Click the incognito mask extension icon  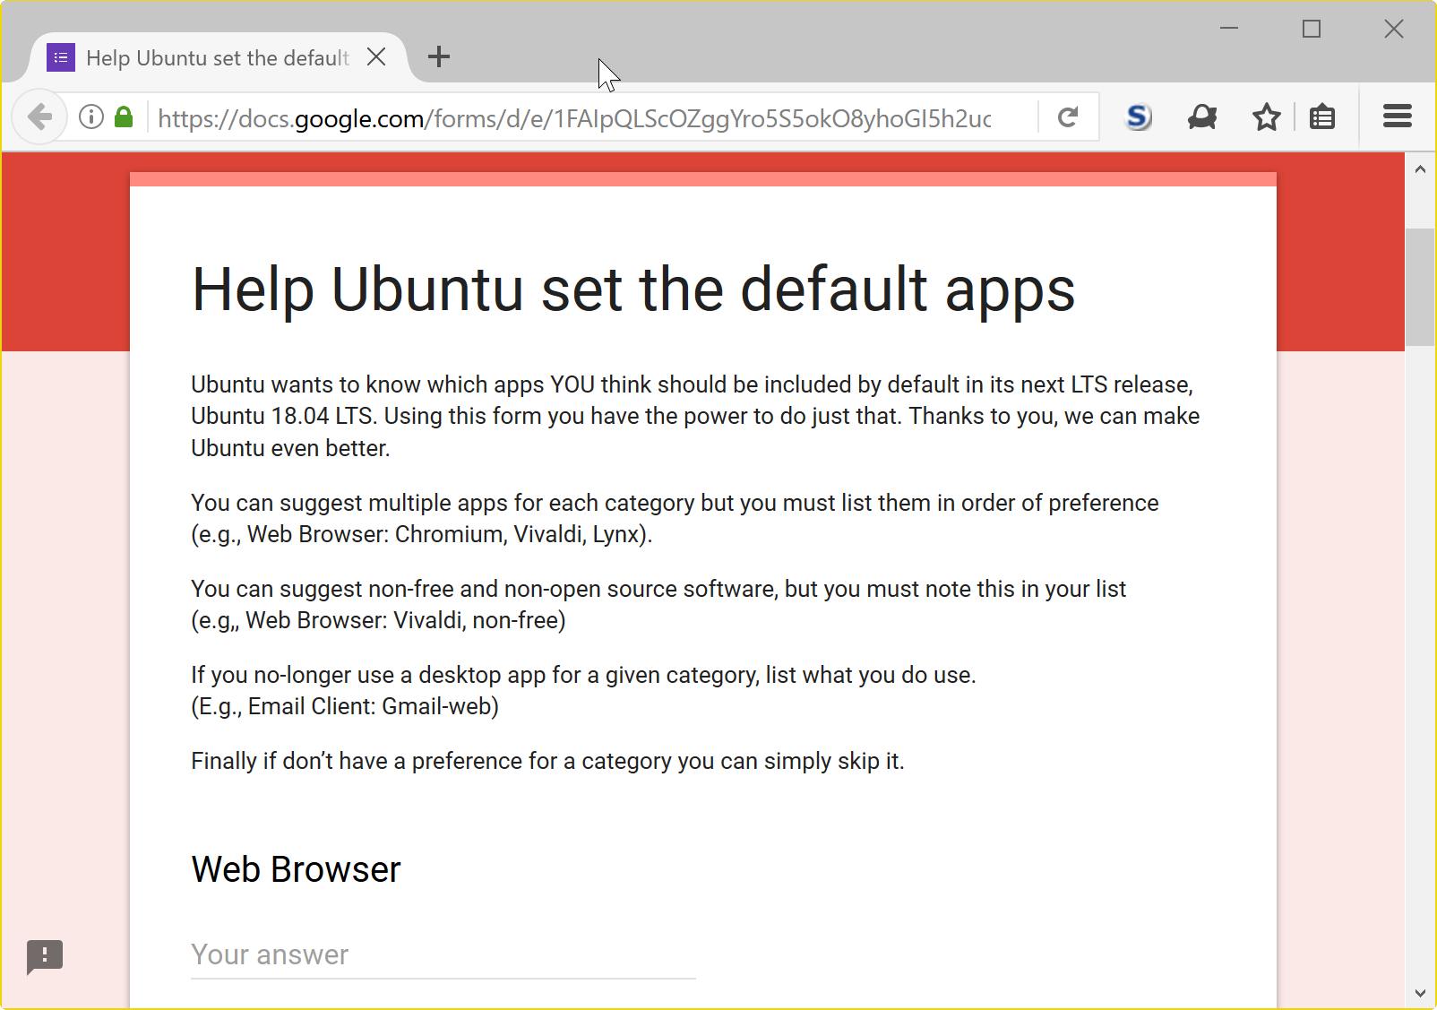pyautogui.click(x=1202, y=117)
